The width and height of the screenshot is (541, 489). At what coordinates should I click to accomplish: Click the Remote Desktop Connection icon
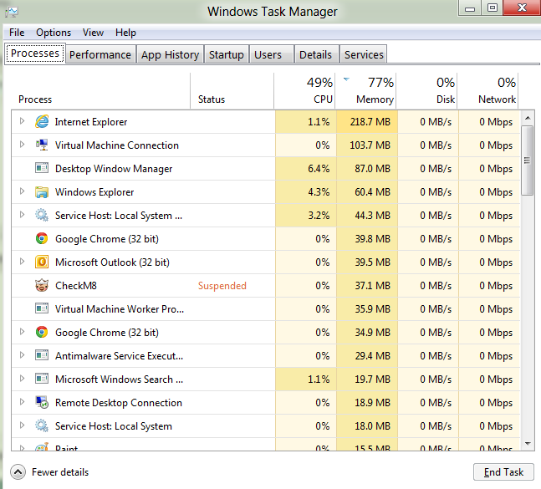[42, 402]
